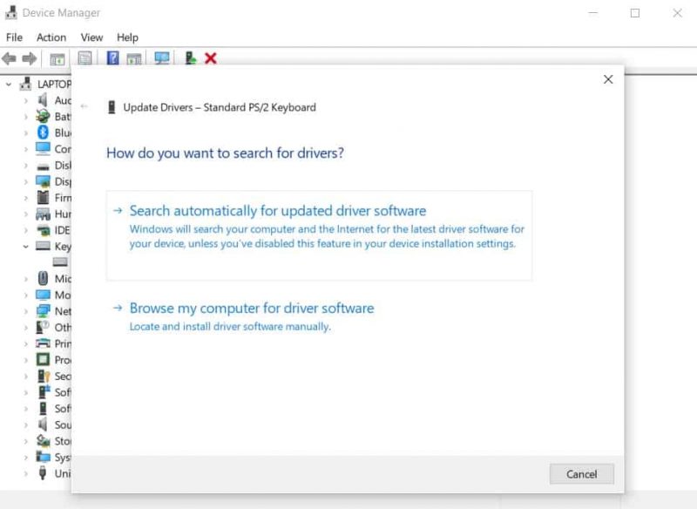Click the Show/Hide console tree toolbar icon
This screenshot has height=509, width=697.
(x=58, y=58)
